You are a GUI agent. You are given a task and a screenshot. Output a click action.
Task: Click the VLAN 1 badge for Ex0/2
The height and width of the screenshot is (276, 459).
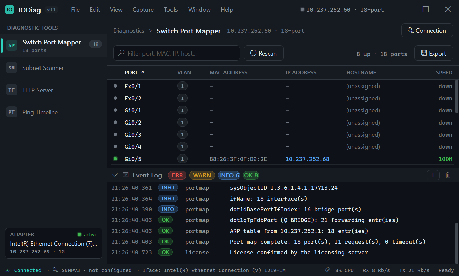[x=182, y=98]
